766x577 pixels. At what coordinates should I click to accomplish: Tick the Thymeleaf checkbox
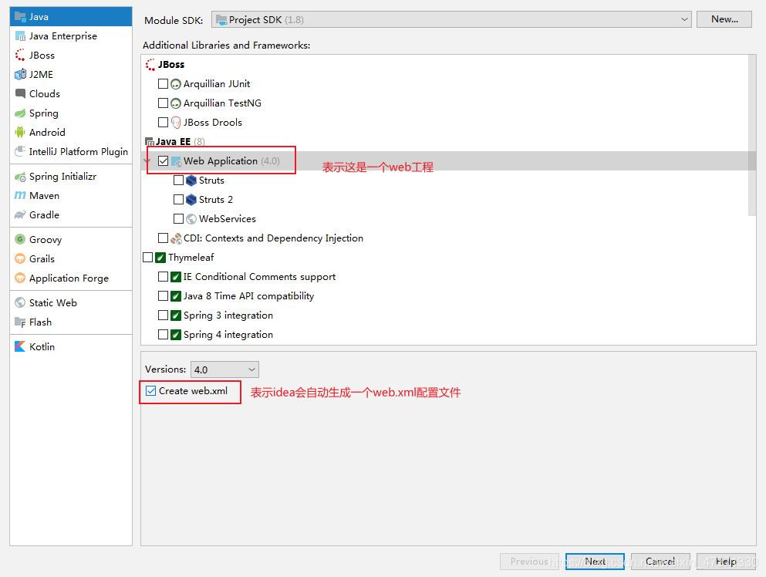pos(148,258)
